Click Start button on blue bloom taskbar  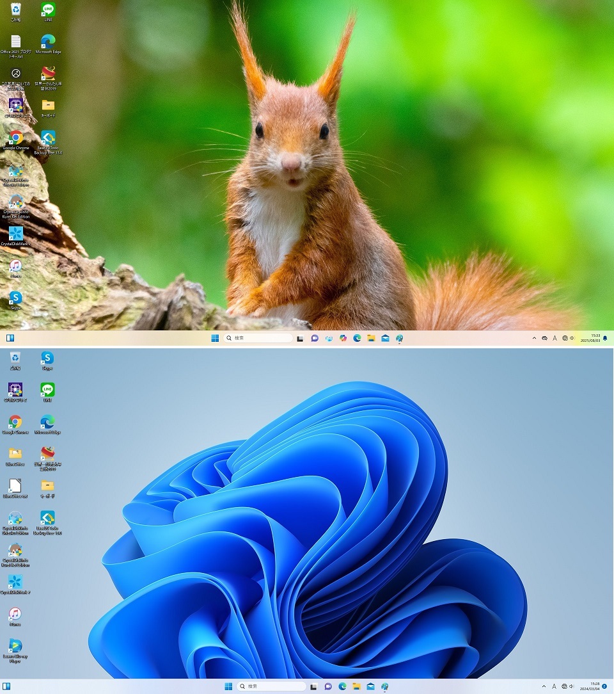point(228,686)
